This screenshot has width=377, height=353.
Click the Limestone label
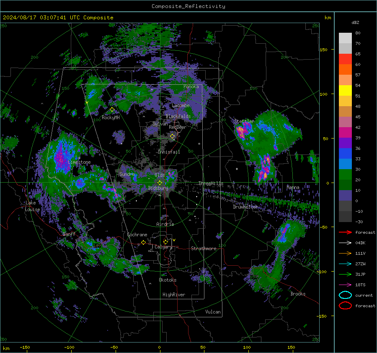[x=79, y=162]
